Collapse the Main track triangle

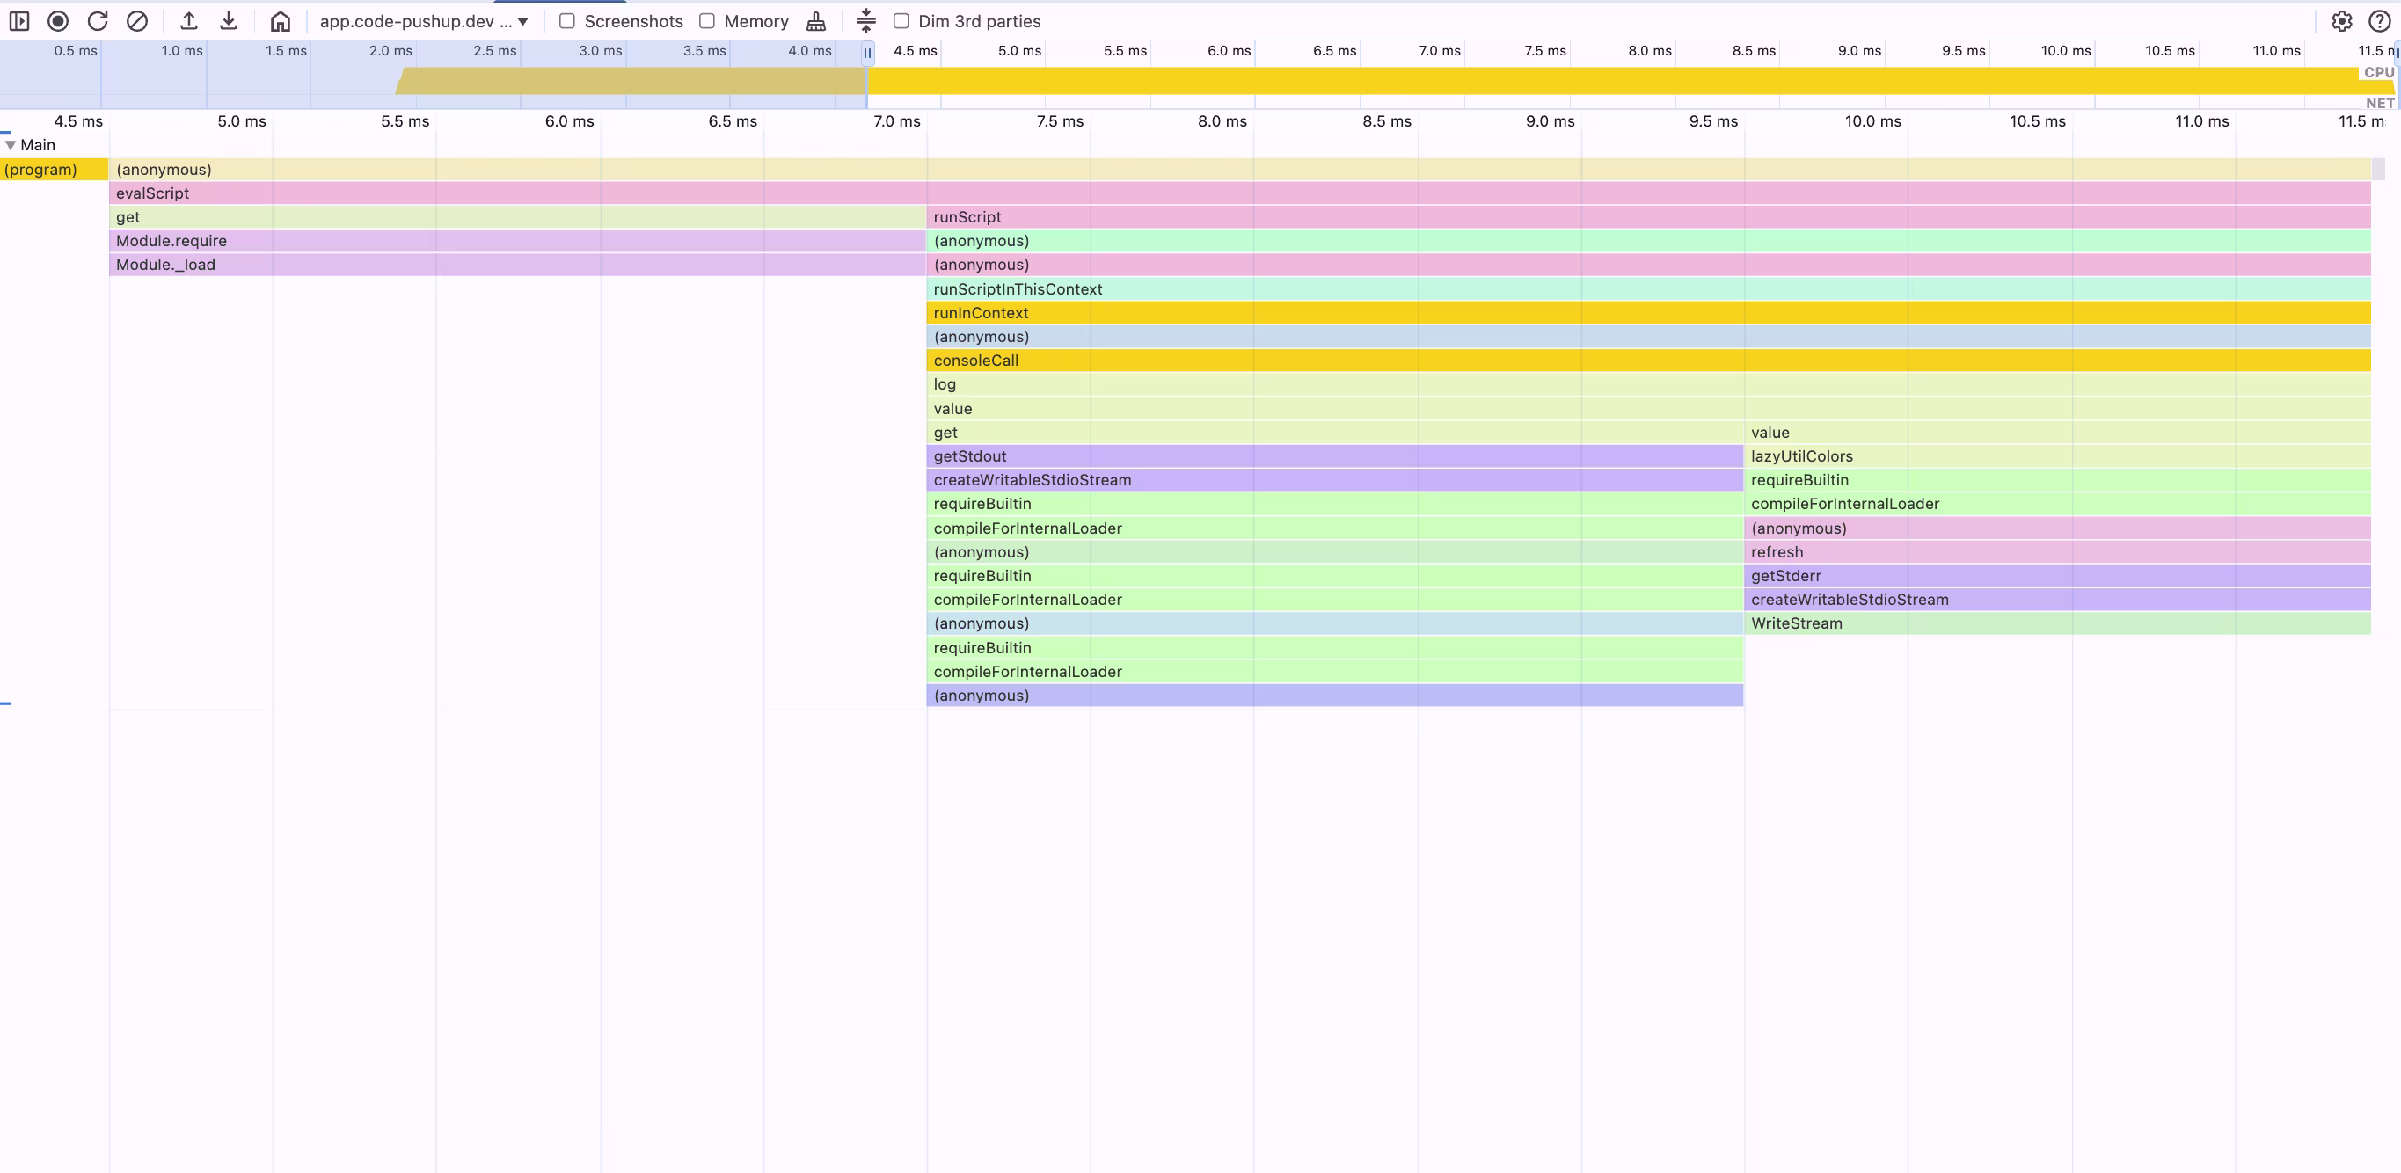(11, 145)
